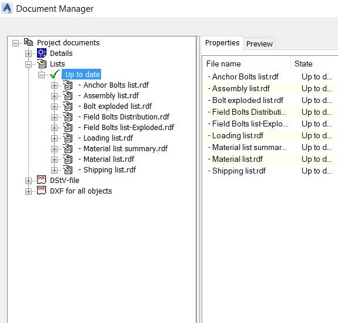Select the Properties tab
The image size is (338, 323).
tap(222, 43)
